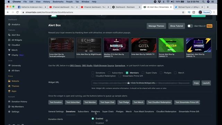Open XSplit Browser Source link
Viewport: 222px width, 125px height.
pyautogui.click(x=104, y=66)
